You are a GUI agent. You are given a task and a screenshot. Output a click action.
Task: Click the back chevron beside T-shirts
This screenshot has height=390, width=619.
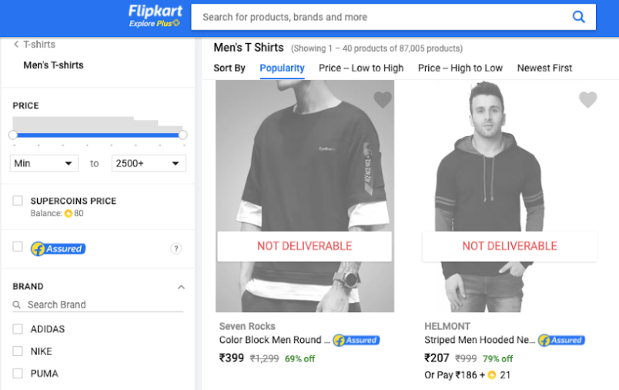pos(16,45)
